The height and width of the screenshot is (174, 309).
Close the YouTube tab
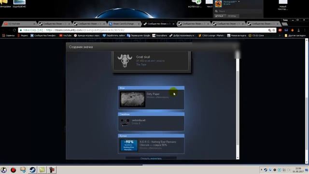click(34, 24)
